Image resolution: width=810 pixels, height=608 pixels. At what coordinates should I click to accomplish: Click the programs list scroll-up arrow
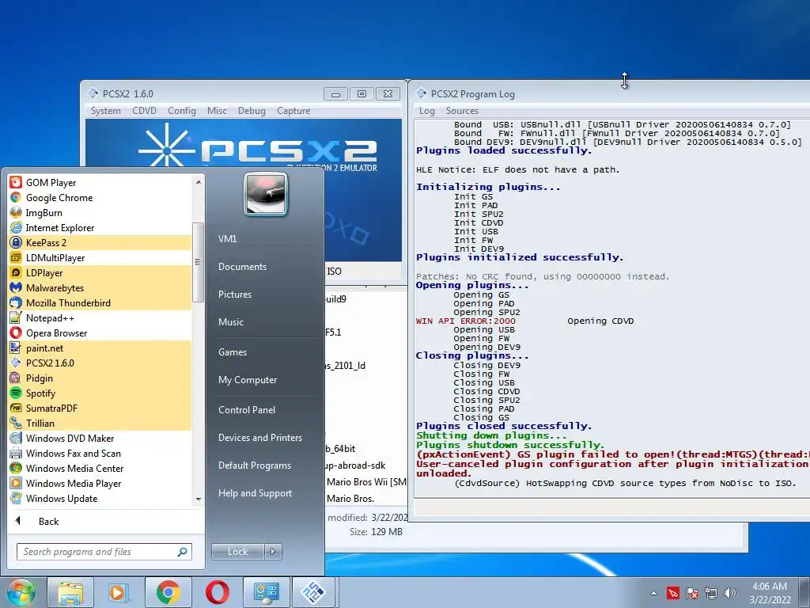click(x=199, y=182)
